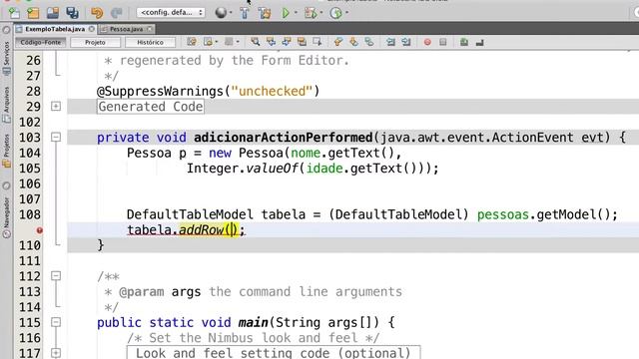Click editor forward history icon

[229, 42]
